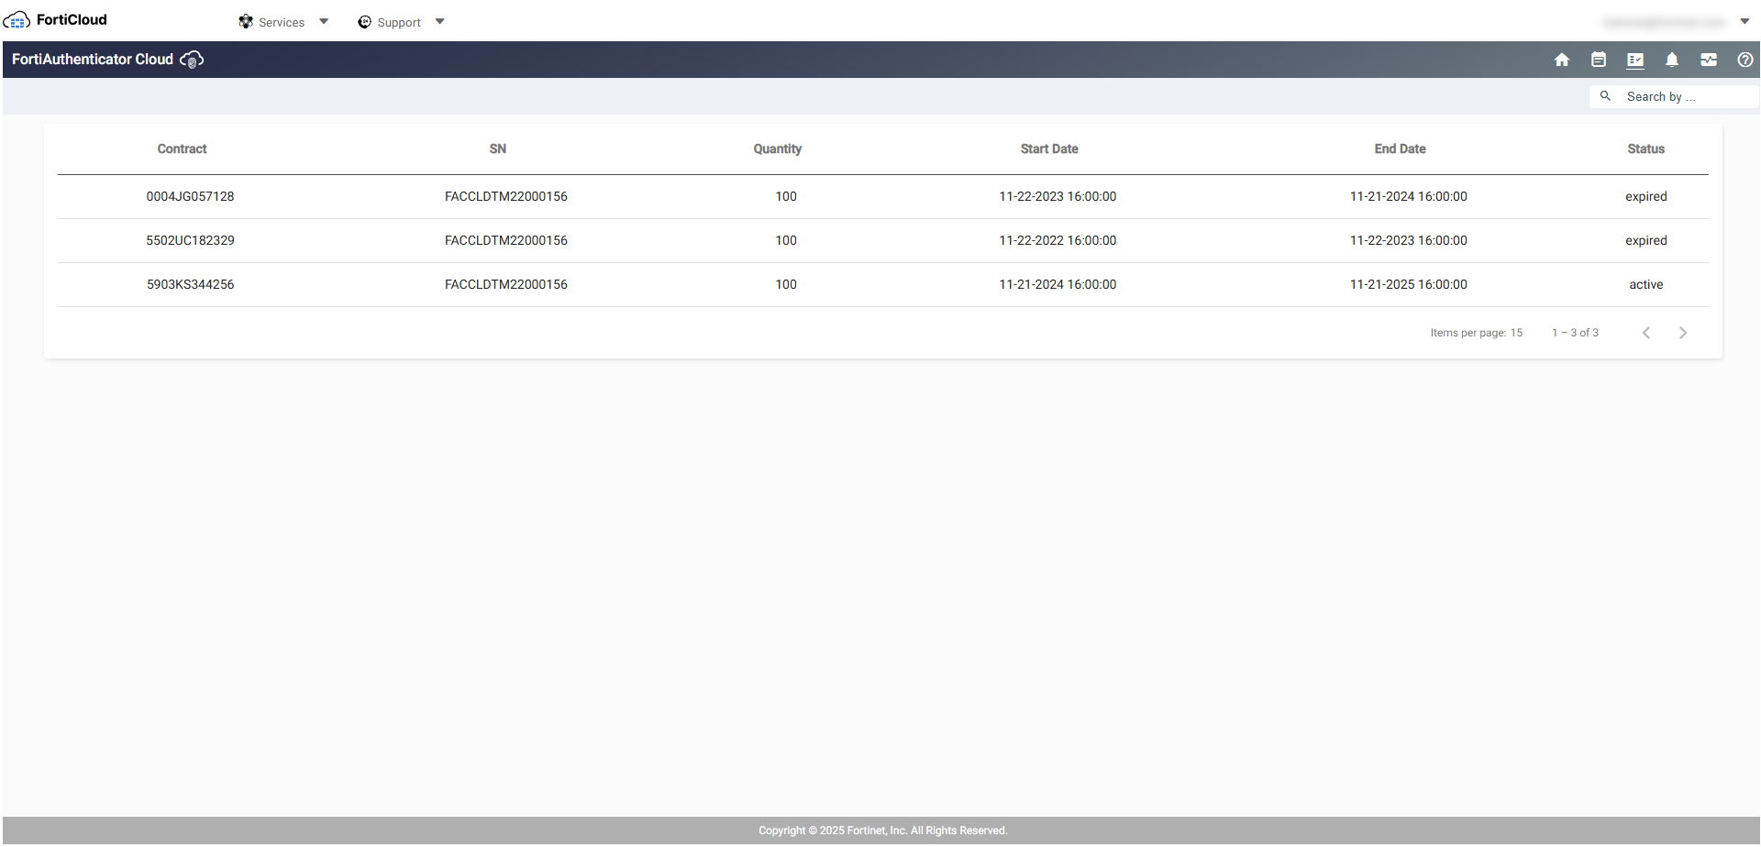The image size is (1761, 847).
Task: Expand the Support dropdown arrow
Action: [x=440, y=22]
